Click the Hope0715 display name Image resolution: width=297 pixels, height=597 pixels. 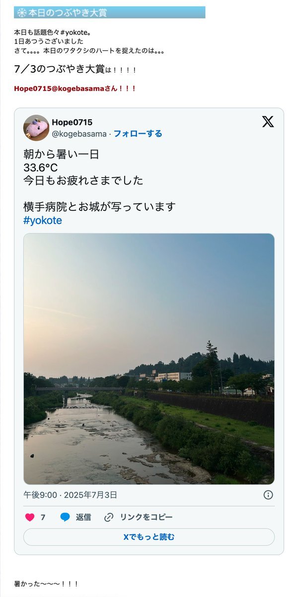[x=72, y=122]
